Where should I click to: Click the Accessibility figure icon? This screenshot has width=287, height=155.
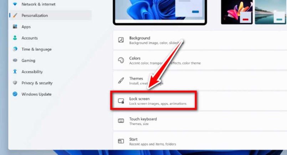pos(15,72)
